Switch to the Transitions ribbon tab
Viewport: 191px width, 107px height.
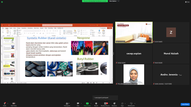24,28
